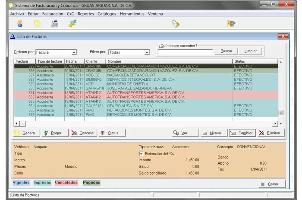The width and height of the screenshot is (302, 200).
Task: Open the Ventana menu
Action: 155,14
